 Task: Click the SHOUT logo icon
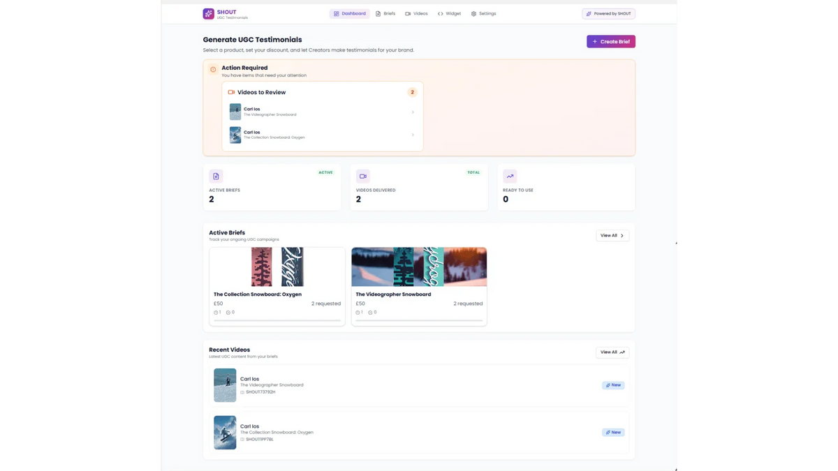(x=208, y=13)
